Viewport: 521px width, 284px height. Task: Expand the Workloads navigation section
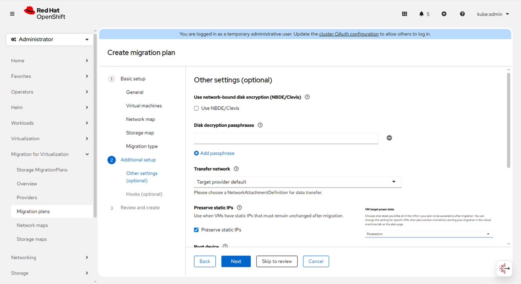click(49, 123)
